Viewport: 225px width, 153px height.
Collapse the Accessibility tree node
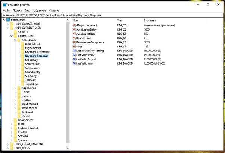(x=15, y=40)
